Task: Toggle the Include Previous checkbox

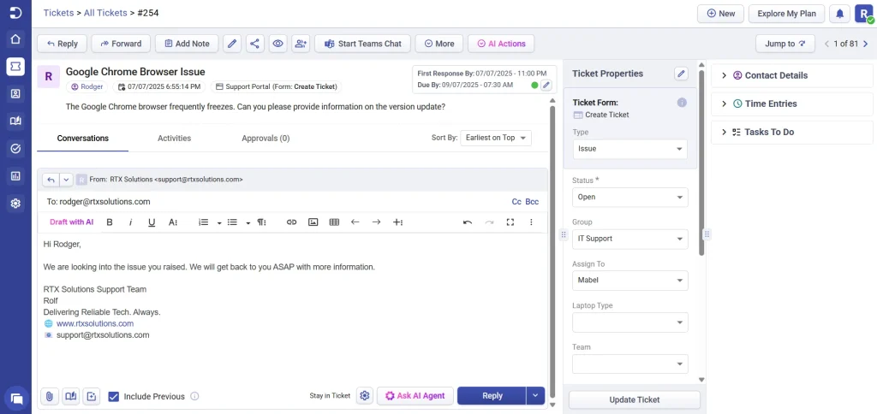Action: pos(114,396)
